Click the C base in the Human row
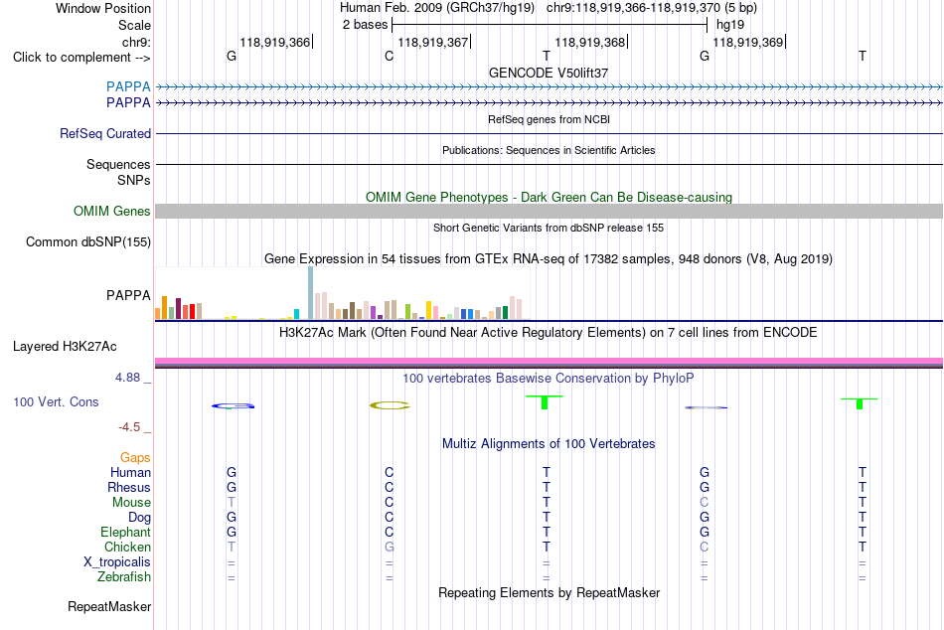Screen dimensions: 944x630 click(x=389, y=472)
